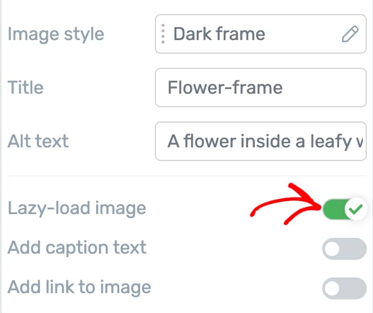Image resolution: width=373 pixels, height=313 pixels.
Task: Open the Dark frame image style selector
Action: [x=261, y=34]
